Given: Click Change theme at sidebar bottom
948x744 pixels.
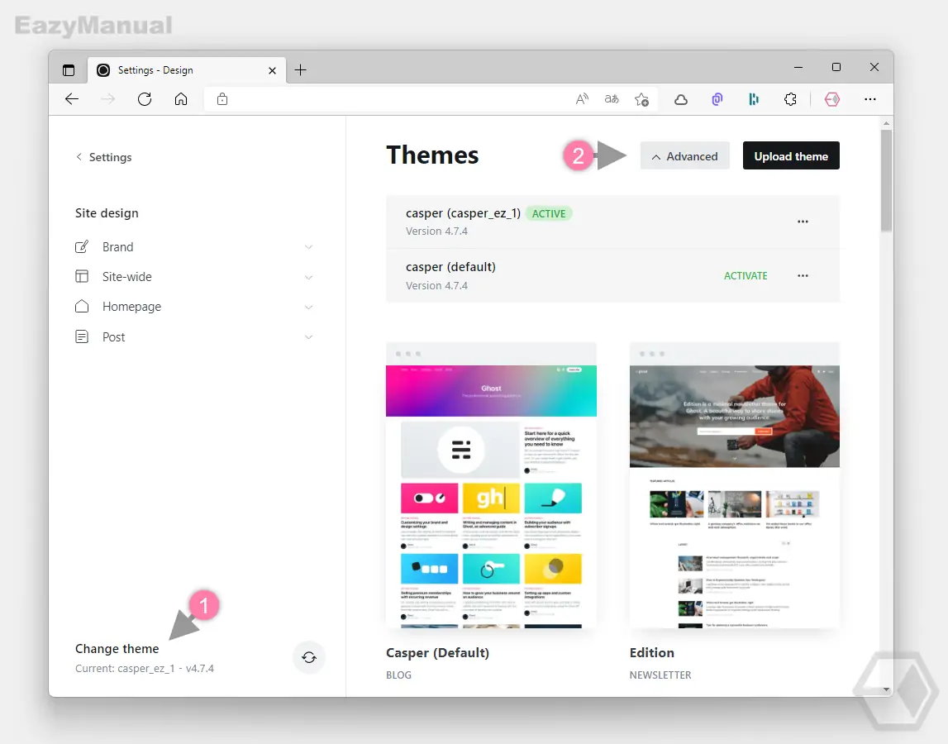Looking at the screenshot, I should click(x=117, y=648).
